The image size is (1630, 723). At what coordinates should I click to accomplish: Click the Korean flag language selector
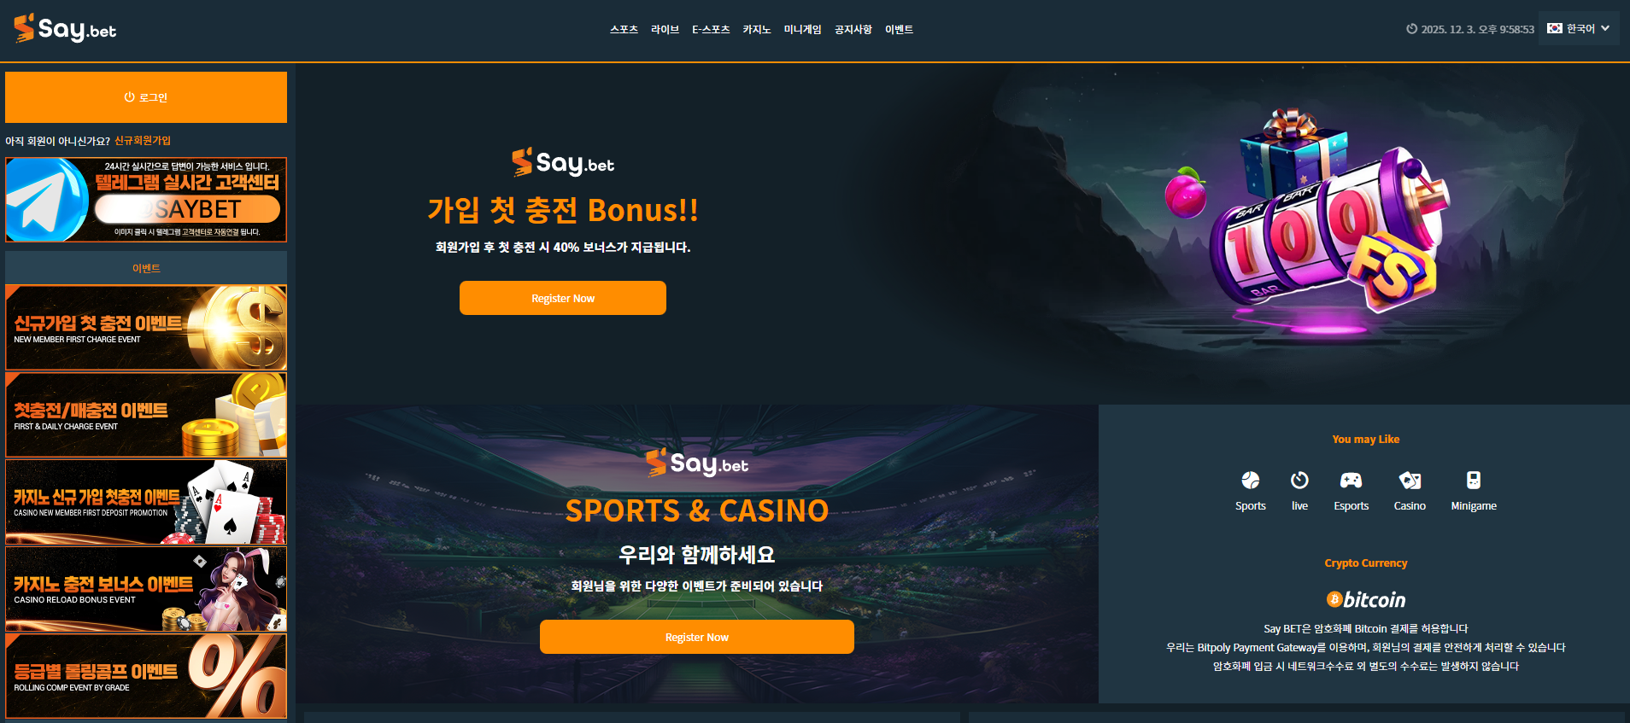point(1555,28)
